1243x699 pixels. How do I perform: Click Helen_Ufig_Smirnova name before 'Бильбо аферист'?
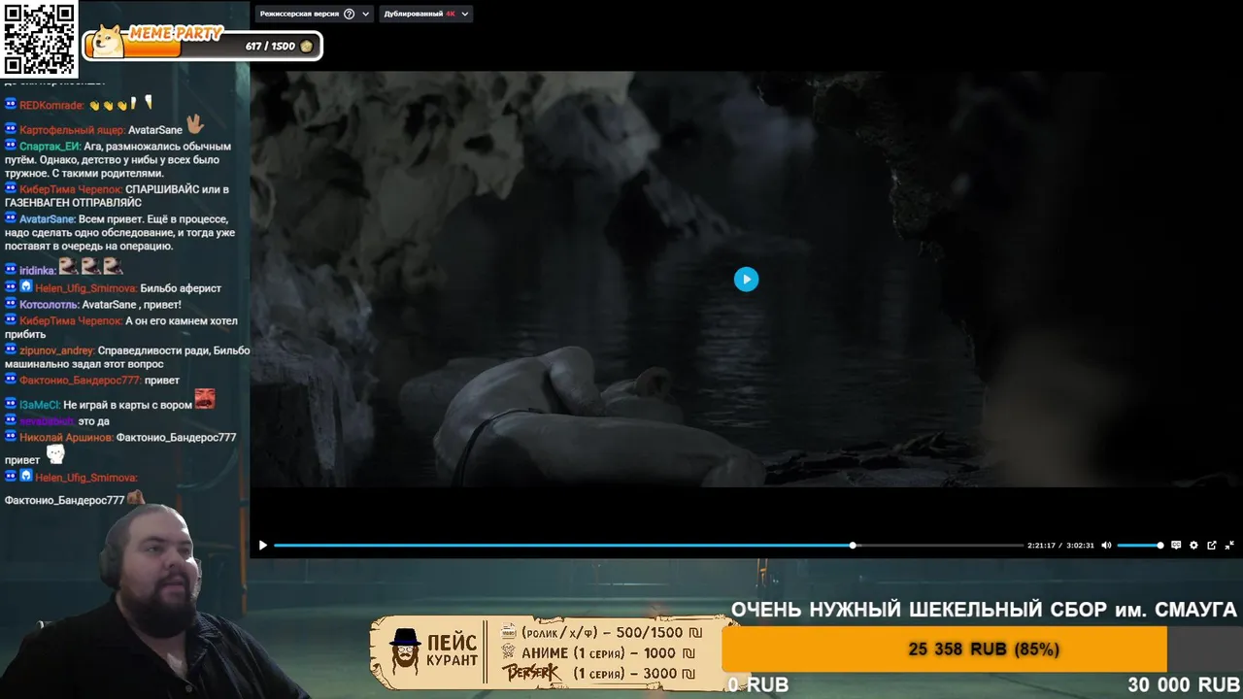(x=85, y=288)
